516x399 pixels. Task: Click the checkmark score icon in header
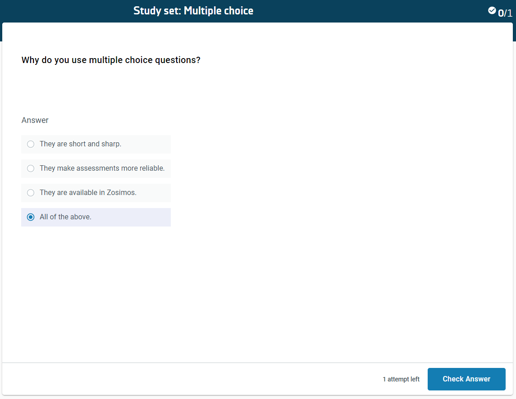point(492,10)
